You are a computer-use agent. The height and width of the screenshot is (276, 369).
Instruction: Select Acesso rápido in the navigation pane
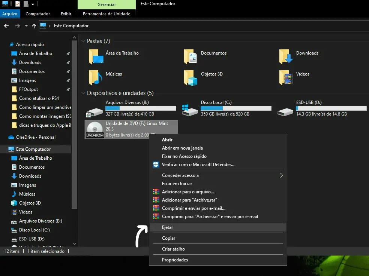point(30,45)
